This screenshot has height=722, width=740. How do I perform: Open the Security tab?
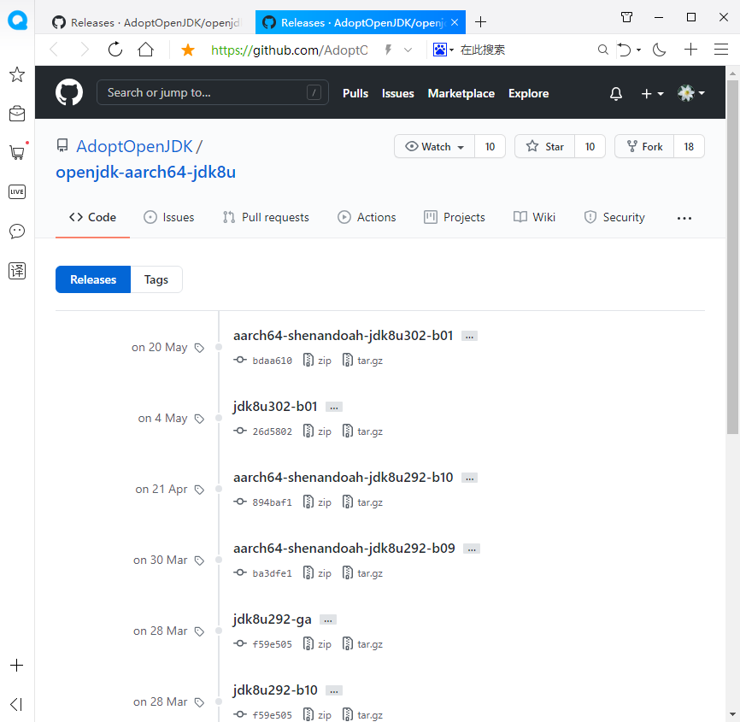pyautogui.click(x=614, y=217)
